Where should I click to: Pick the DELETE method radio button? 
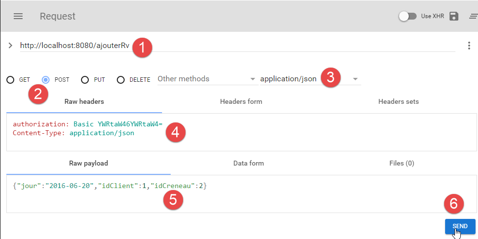coord(121,79)
